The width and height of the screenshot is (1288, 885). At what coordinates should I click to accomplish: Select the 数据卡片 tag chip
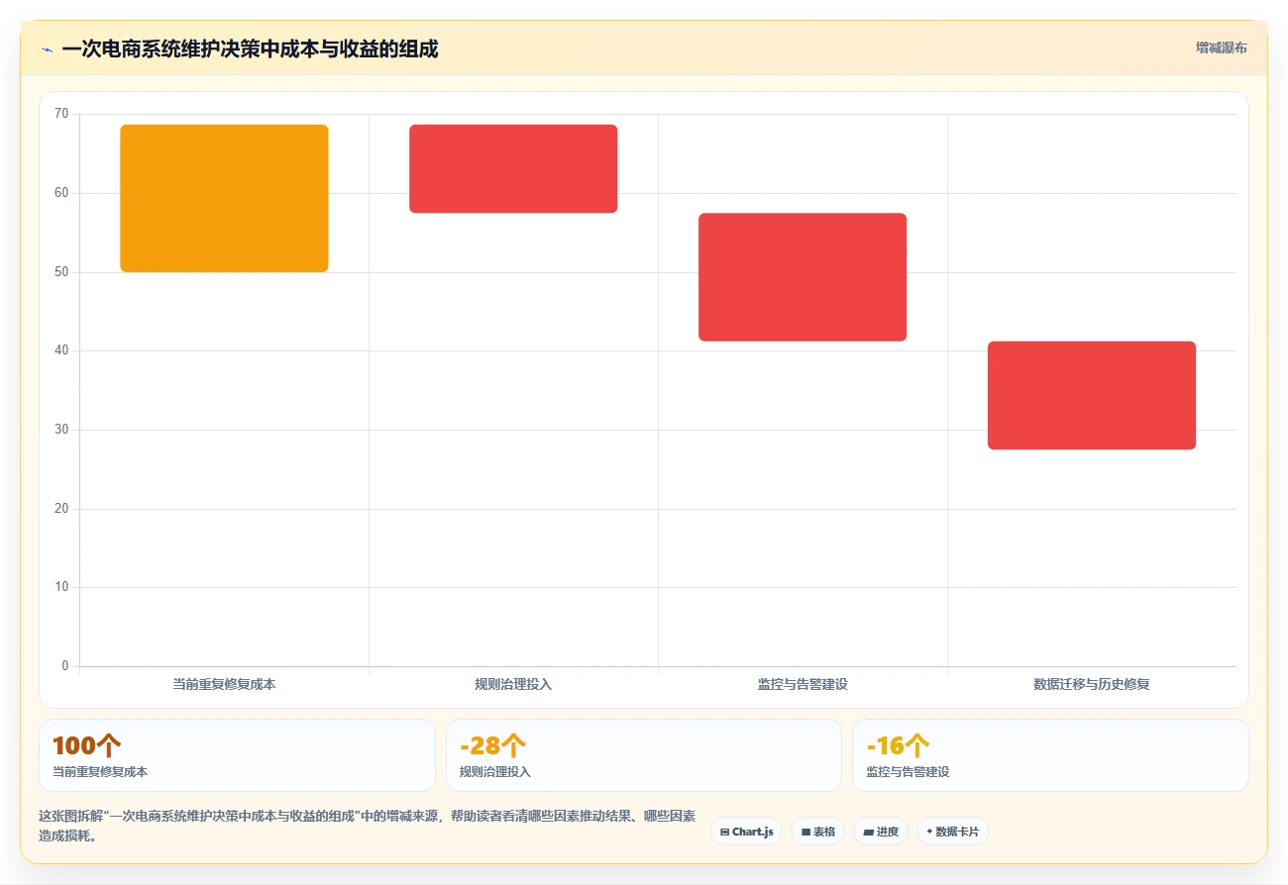tap(952, 832)
